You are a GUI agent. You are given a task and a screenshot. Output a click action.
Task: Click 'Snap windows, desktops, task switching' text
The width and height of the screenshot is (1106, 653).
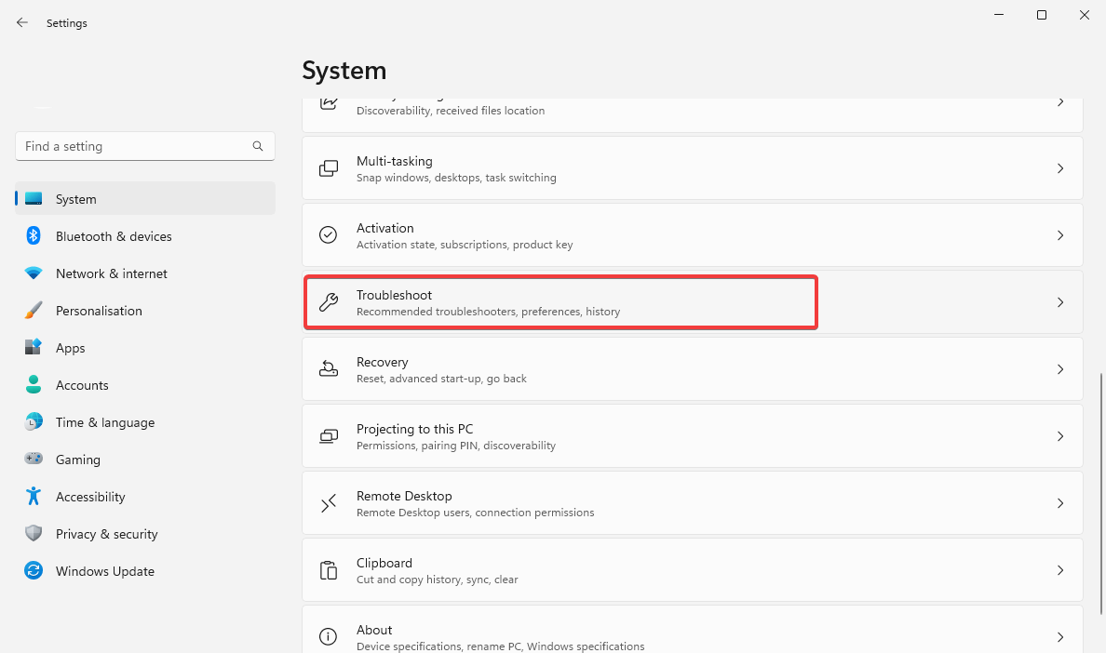click(x=456, y=178)
